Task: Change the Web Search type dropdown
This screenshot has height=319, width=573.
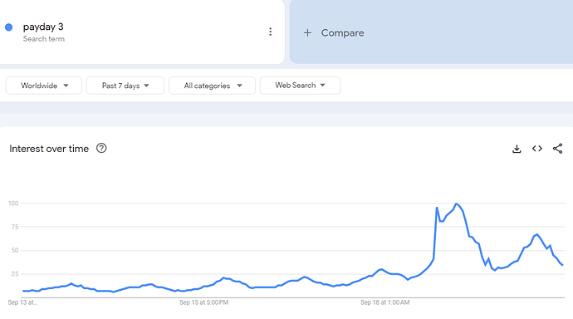Action: 300,85
